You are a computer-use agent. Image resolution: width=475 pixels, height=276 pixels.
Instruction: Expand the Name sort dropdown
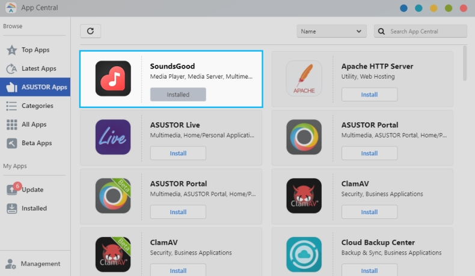[x=331, y=31]
